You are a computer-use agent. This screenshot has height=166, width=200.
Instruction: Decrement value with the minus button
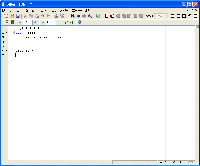[20, 22]
